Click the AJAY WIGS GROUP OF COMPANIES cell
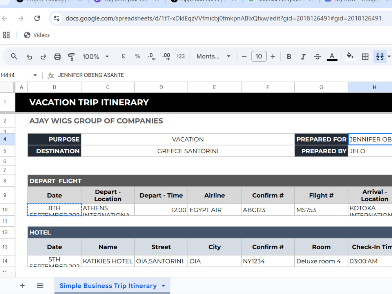 tap(96, 121)
